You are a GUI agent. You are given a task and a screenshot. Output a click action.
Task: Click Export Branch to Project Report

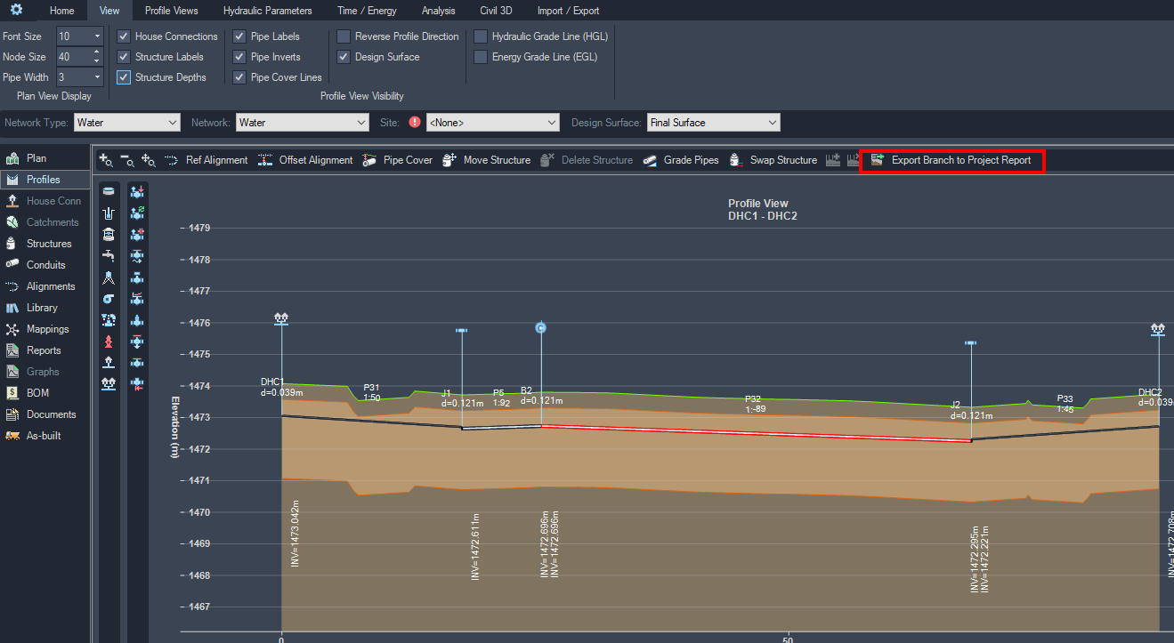coord(951,160)
